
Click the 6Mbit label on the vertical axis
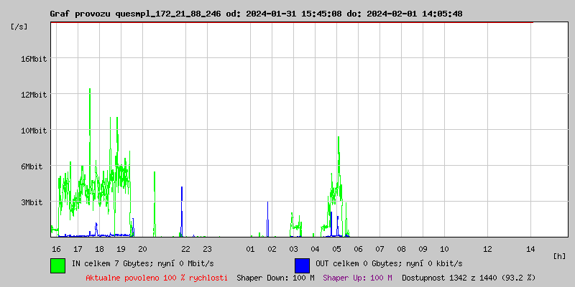32,166
